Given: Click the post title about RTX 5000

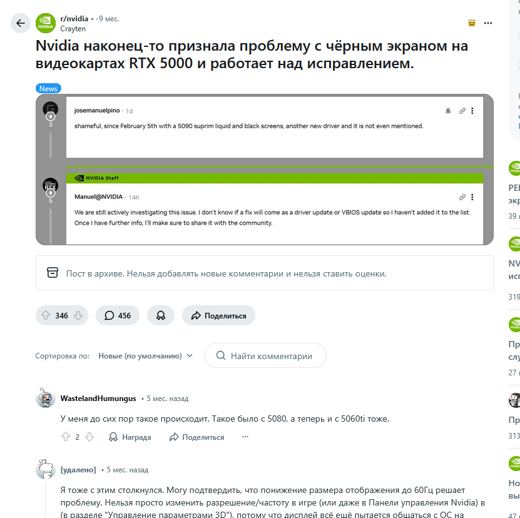Looking at the screenshot, I should point(252,54).
